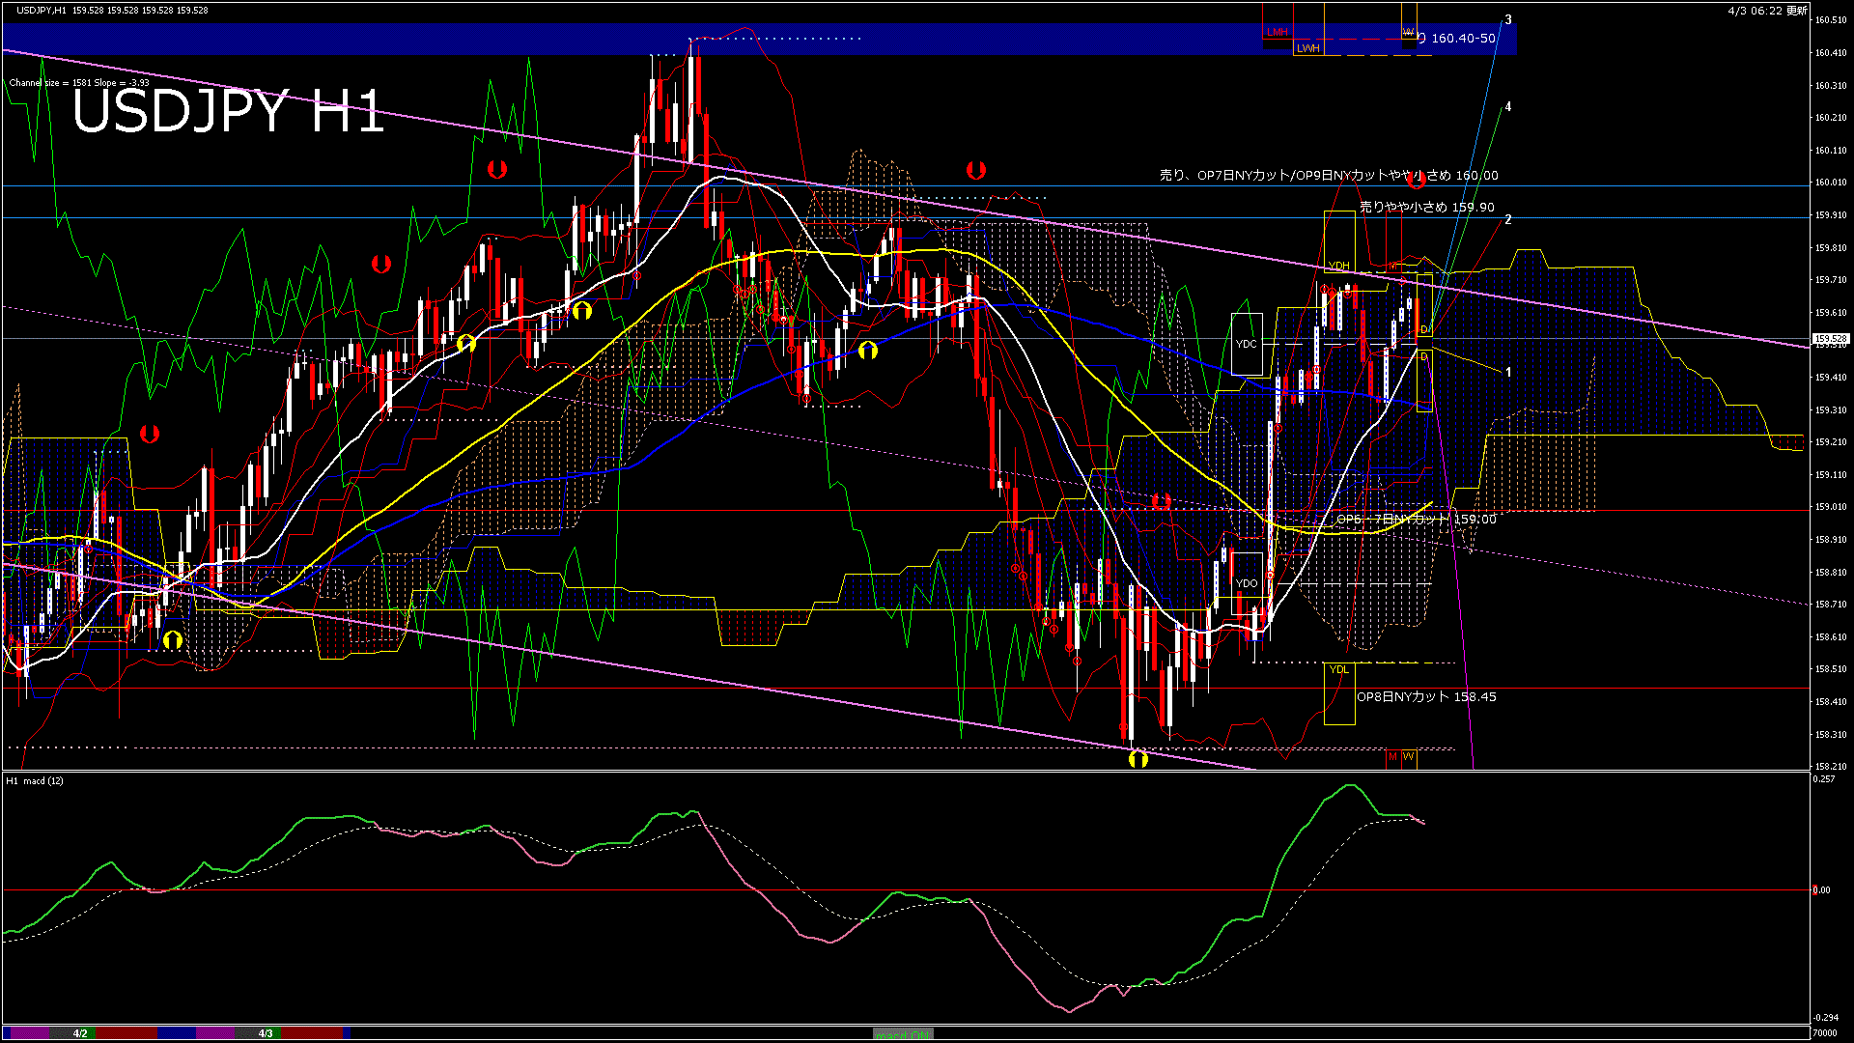Click the red LMH level label

[x=1277, y=33]
